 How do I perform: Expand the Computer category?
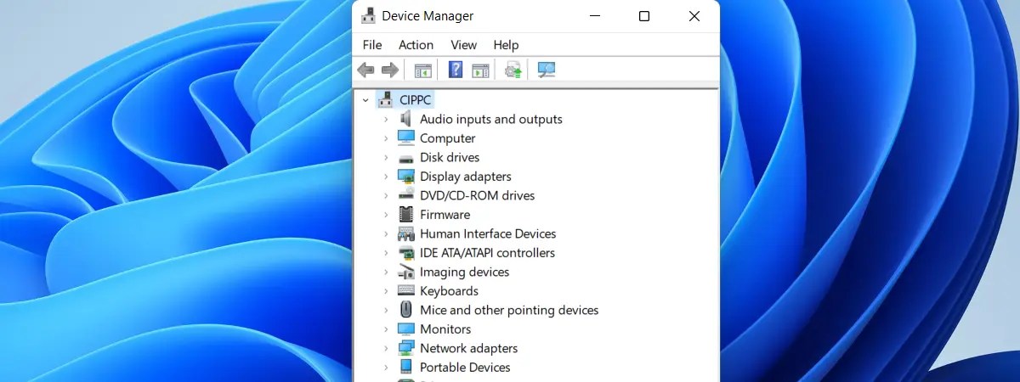pos(385,138)
